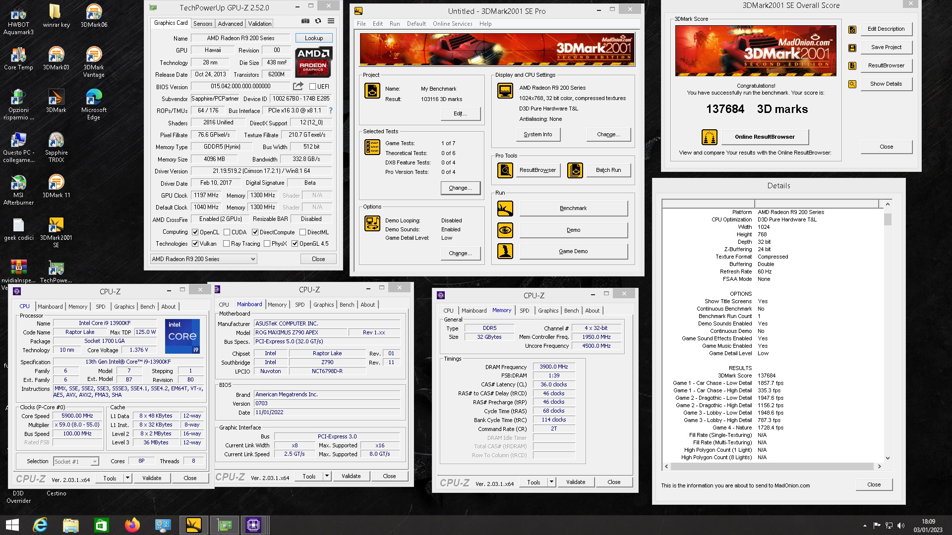Click 3DMark2001 ResultBrowser magnifier icon
The height and width of the screenshot is (535, 952).
505,170
